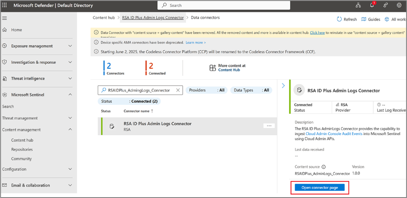Select Content hub in the sidebar
Image resolution: width=407 pixels, height=198 pixels.
pos(22,141)
